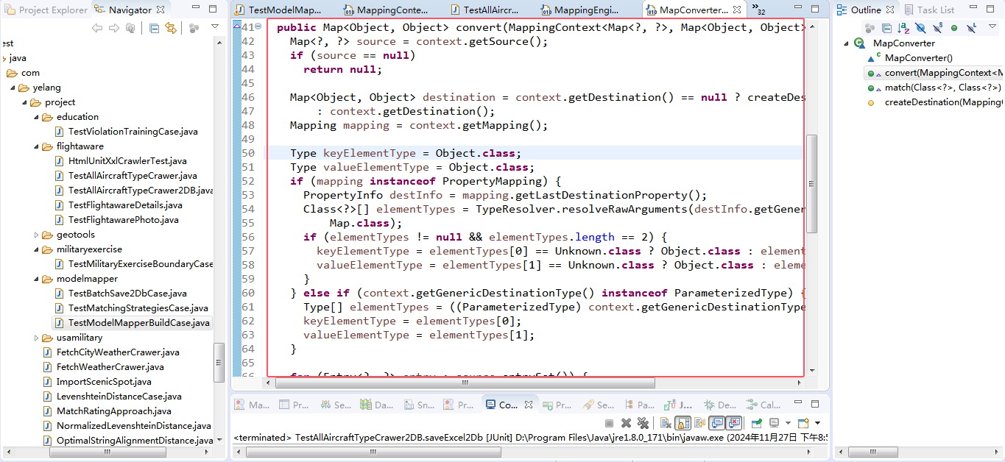Collapse all icon in Outline toolbar

(886, 28)
